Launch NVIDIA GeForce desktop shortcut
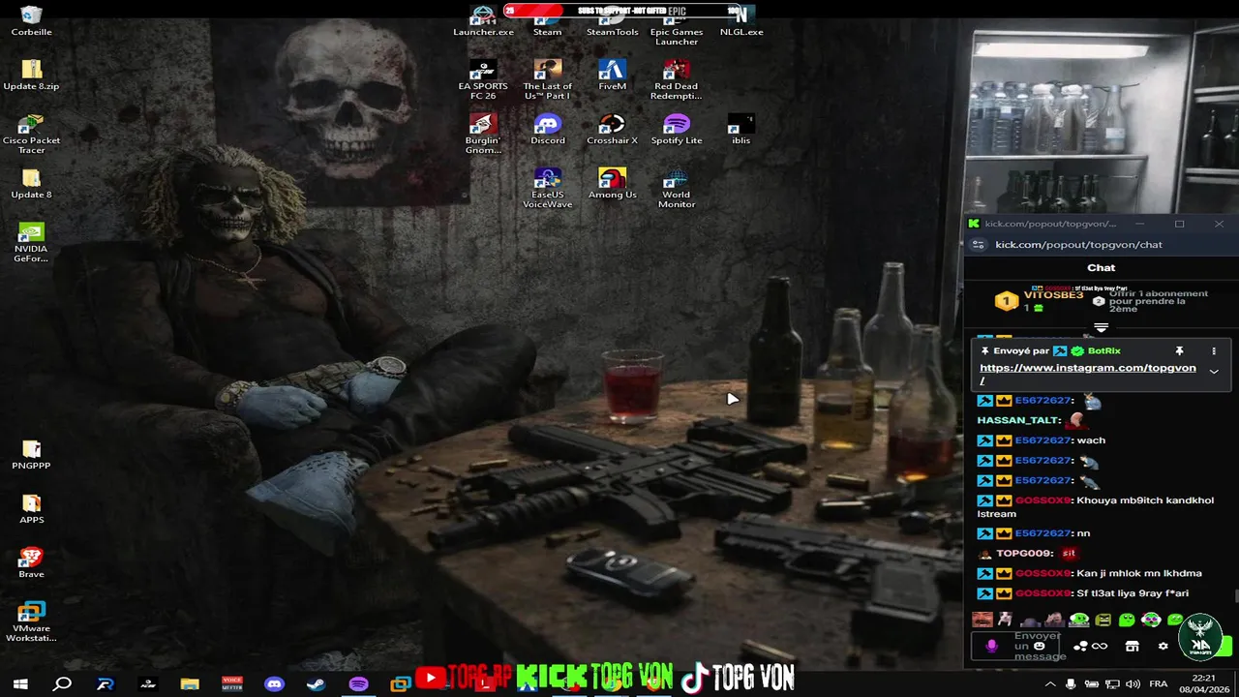The height and width of the screenshot is (697, 1239). 31,242
